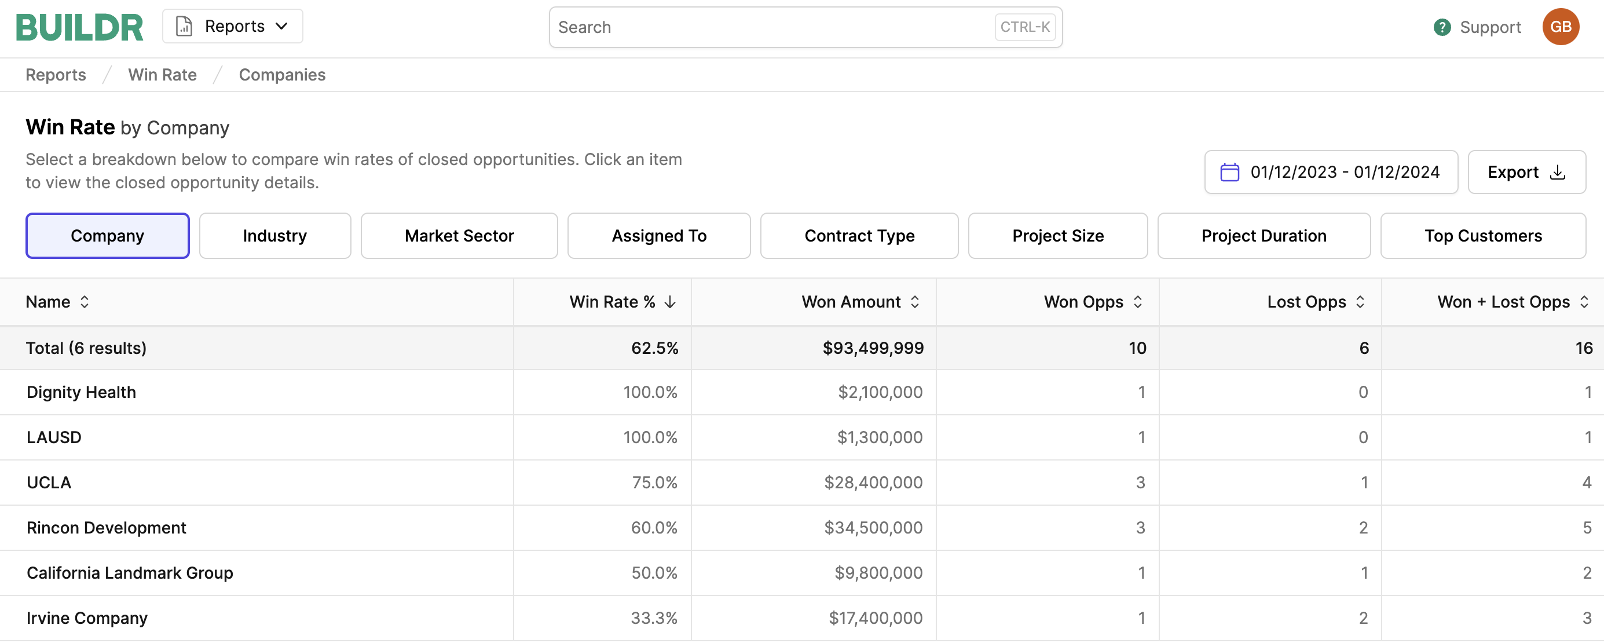Switch to Project Size breakdown

click(1058, 236)
